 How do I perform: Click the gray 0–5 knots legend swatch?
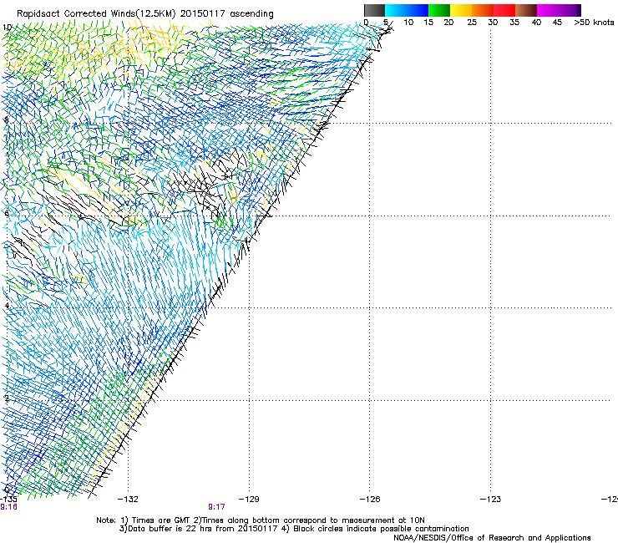pos(374,10)
